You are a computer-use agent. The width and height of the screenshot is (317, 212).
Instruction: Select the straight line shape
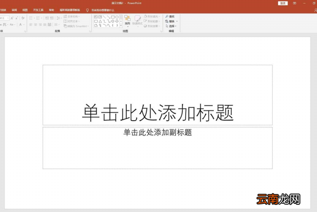(x=104, y=17)
